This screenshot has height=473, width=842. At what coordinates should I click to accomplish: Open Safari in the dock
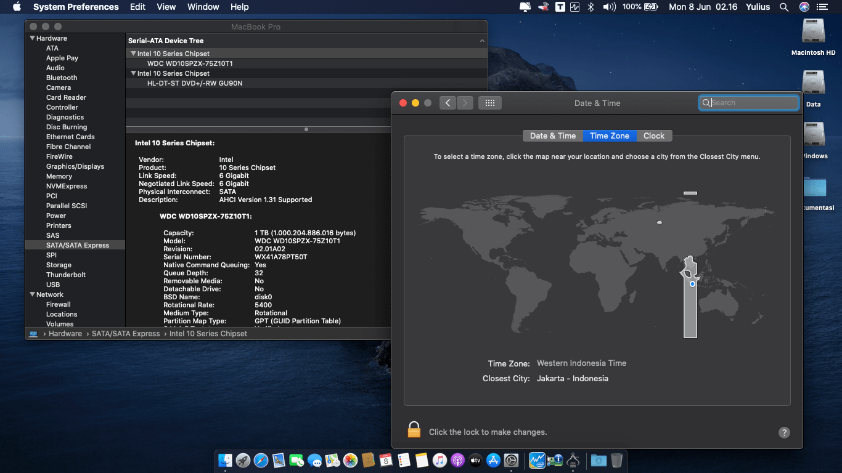pos(261,460)
